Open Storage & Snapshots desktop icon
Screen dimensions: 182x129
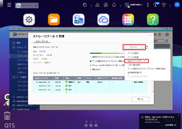pos(79,19)
